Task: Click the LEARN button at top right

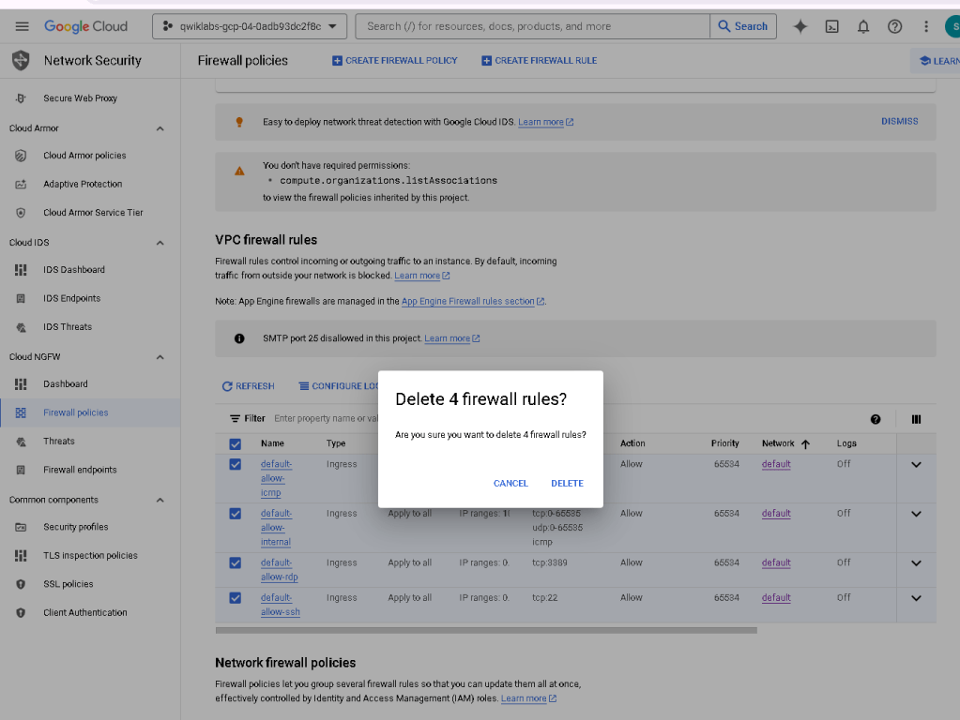Action: point(937,61)
